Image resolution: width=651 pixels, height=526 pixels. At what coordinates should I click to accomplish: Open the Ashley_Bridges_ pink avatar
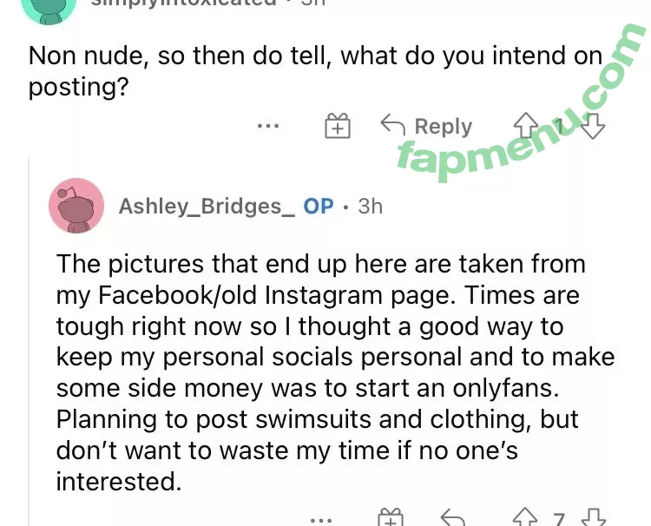pos(76,206)
